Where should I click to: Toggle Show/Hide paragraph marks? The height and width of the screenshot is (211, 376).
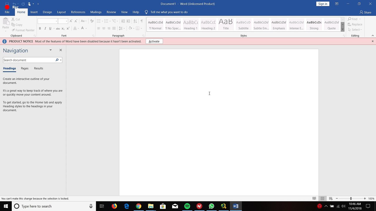pos(142,21)
